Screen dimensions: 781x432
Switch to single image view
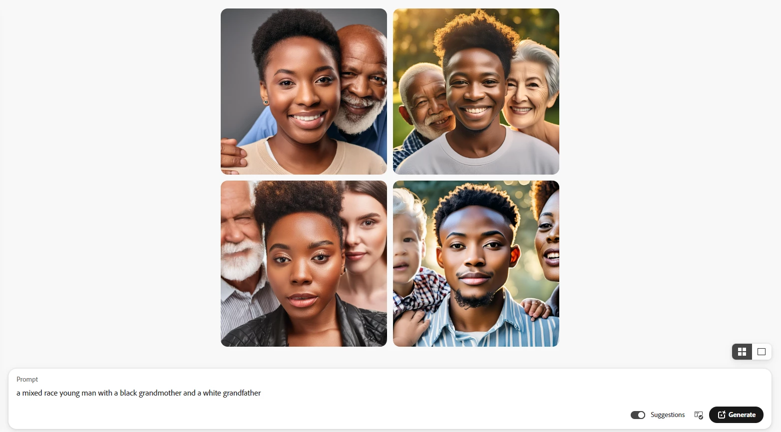762,352
